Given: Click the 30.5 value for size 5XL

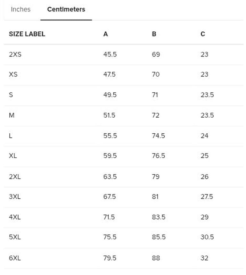Looking at the screenshot, I should point(207,237).
